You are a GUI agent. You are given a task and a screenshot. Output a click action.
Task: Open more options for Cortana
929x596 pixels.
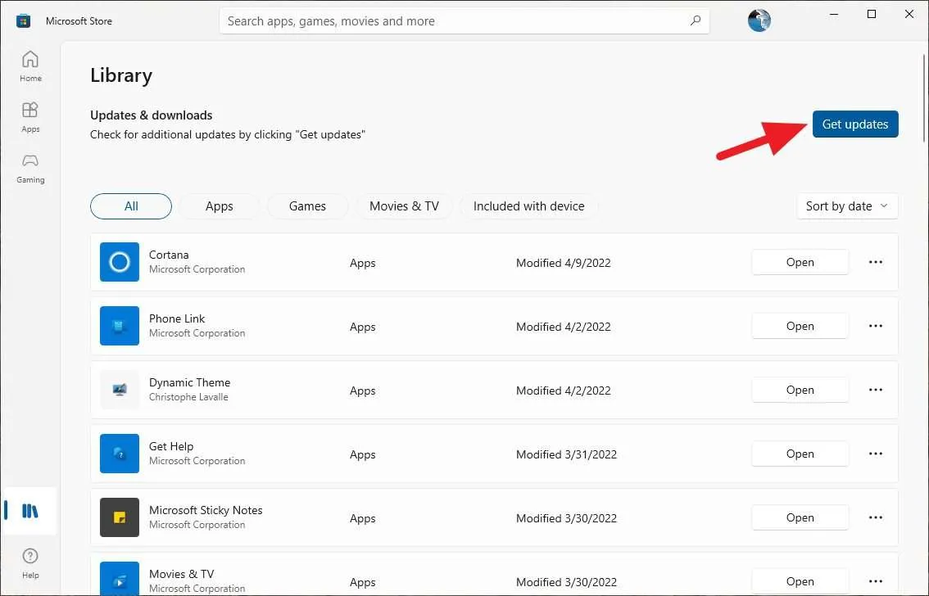(x=876, y=262)
